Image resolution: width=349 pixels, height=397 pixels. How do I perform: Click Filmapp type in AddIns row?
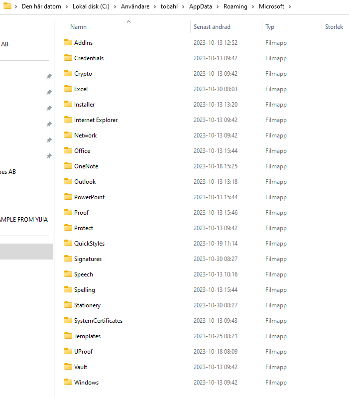pyautogui.click(x=276, y=43)
